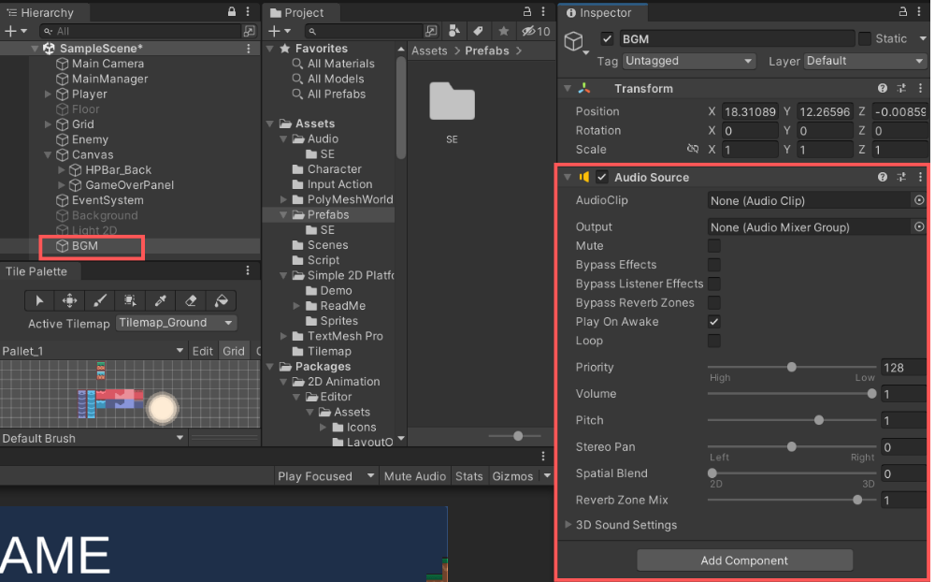Select Main Camera in the Hierarchy

tap(108, 64)
